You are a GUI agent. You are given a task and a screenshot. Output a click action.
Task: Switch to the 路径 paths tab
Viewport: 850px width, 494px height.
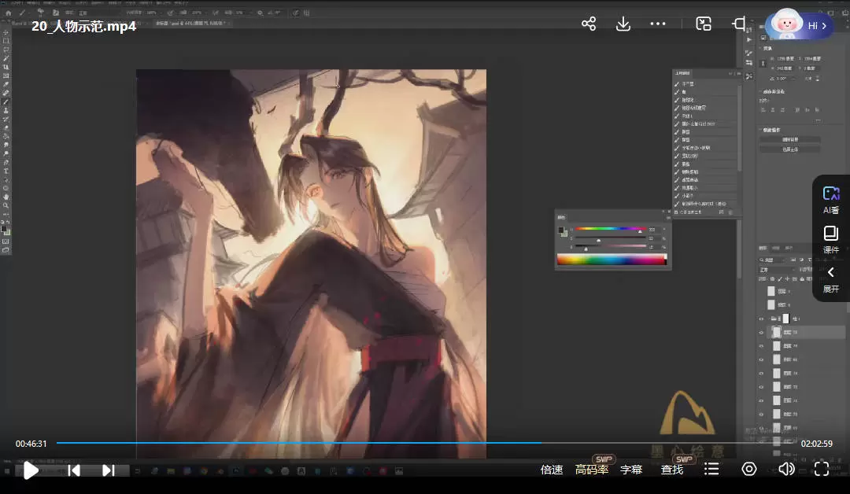(x=789, y=248)
